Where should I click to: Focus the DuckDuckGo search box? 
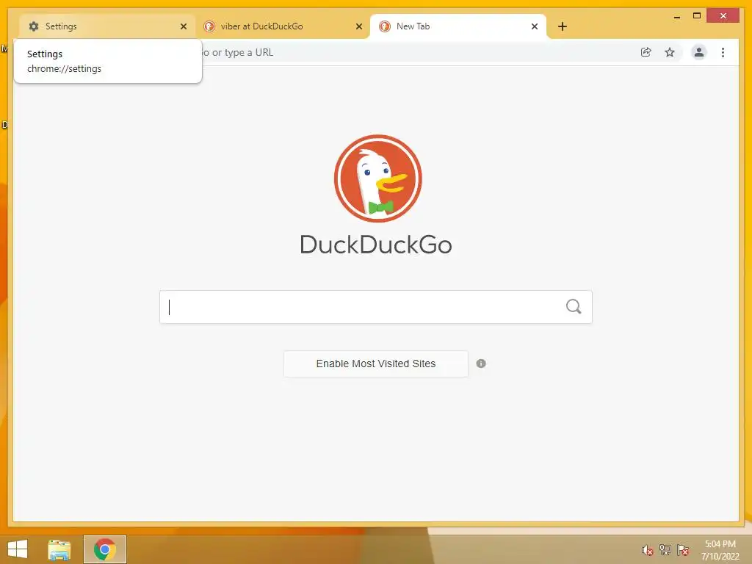pyautogui.click(x=375, y=307)
